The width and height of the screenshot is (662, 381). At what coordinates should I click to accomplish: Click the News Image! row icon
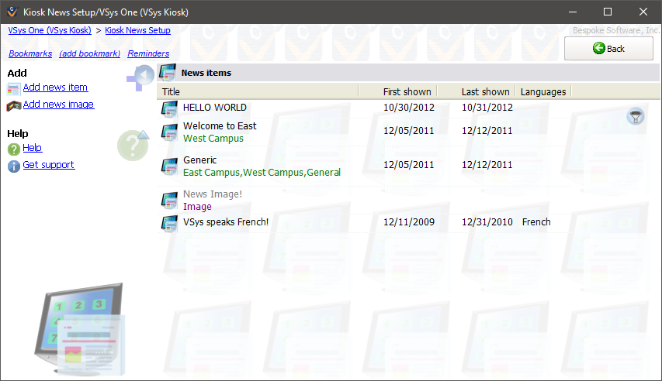[x=169, y=201]
